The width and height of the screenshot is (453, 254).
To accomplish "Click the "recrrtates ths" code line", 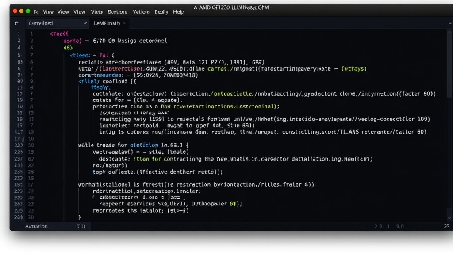I will point(141,210).
